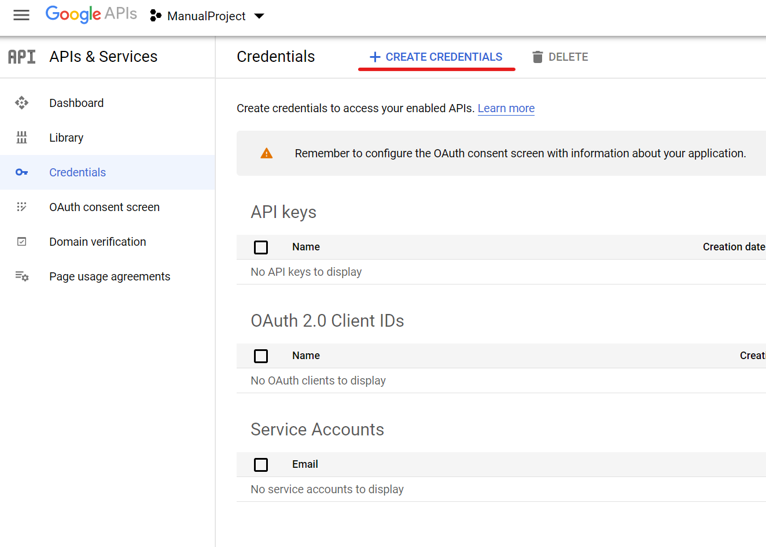Select the Dashboard compass icon

coord(21,102)
